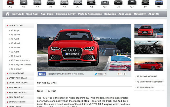Screen dimensions: 170x107
Task: Open the Parts & Accessories menu
Action: point(90,14)
